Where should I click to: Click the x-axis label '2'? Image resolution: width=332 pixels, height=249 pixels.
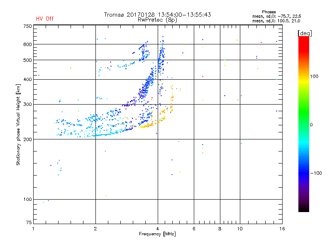pyautogui.click(x=95, y=229)
